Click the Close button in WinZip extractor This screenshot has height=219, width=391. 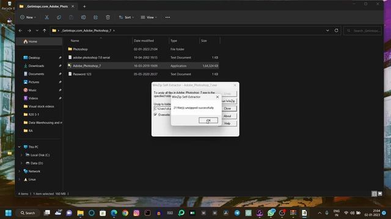pos(227,108)
